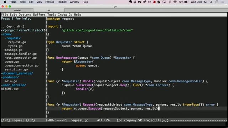
Task: Open the Bluetooth status menu
Action: [170, 2]
